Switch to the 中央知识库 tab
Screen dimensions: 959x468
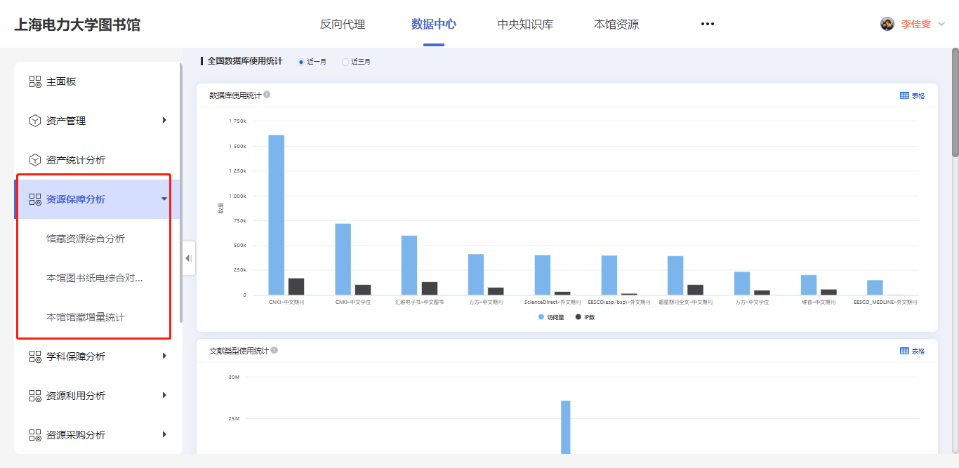pyautogui.click(x=525, y=25)
